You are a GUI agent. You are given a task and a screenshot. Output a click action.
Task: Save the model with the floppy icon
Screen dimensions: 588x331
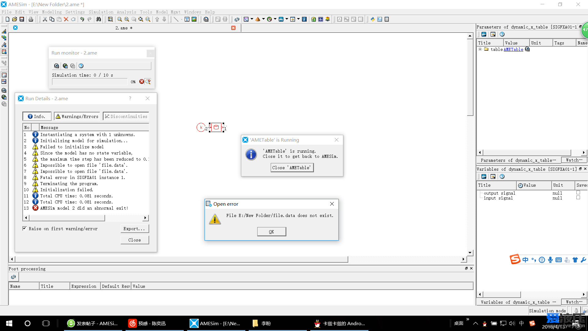click(x=22, y=19)
